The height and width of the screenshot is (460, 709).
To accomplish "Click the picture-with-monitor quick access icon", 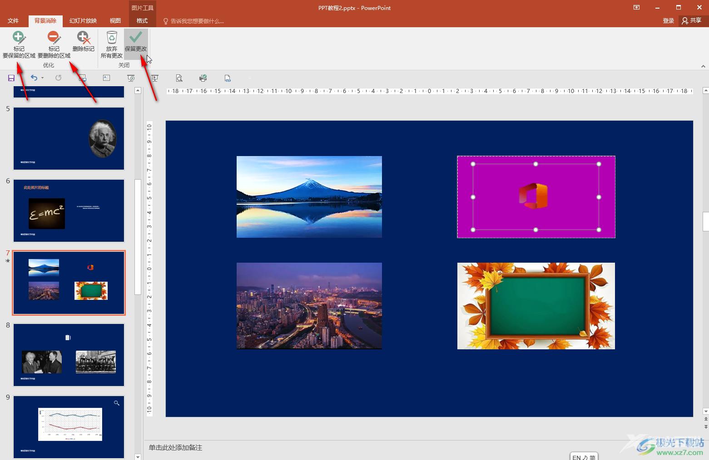I will click(82, 78).
